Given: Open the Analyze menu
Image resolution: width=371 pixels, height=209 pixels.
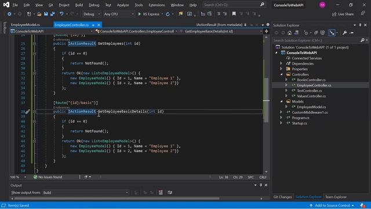Looking at the screenshot, I should [123, 5].
